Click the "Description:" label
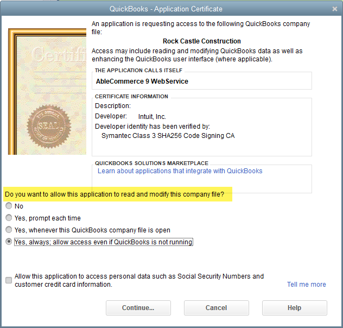 point(113,106)
